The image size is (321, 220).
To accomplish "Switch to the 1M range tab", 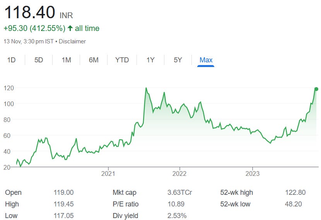I will point(67,60).
